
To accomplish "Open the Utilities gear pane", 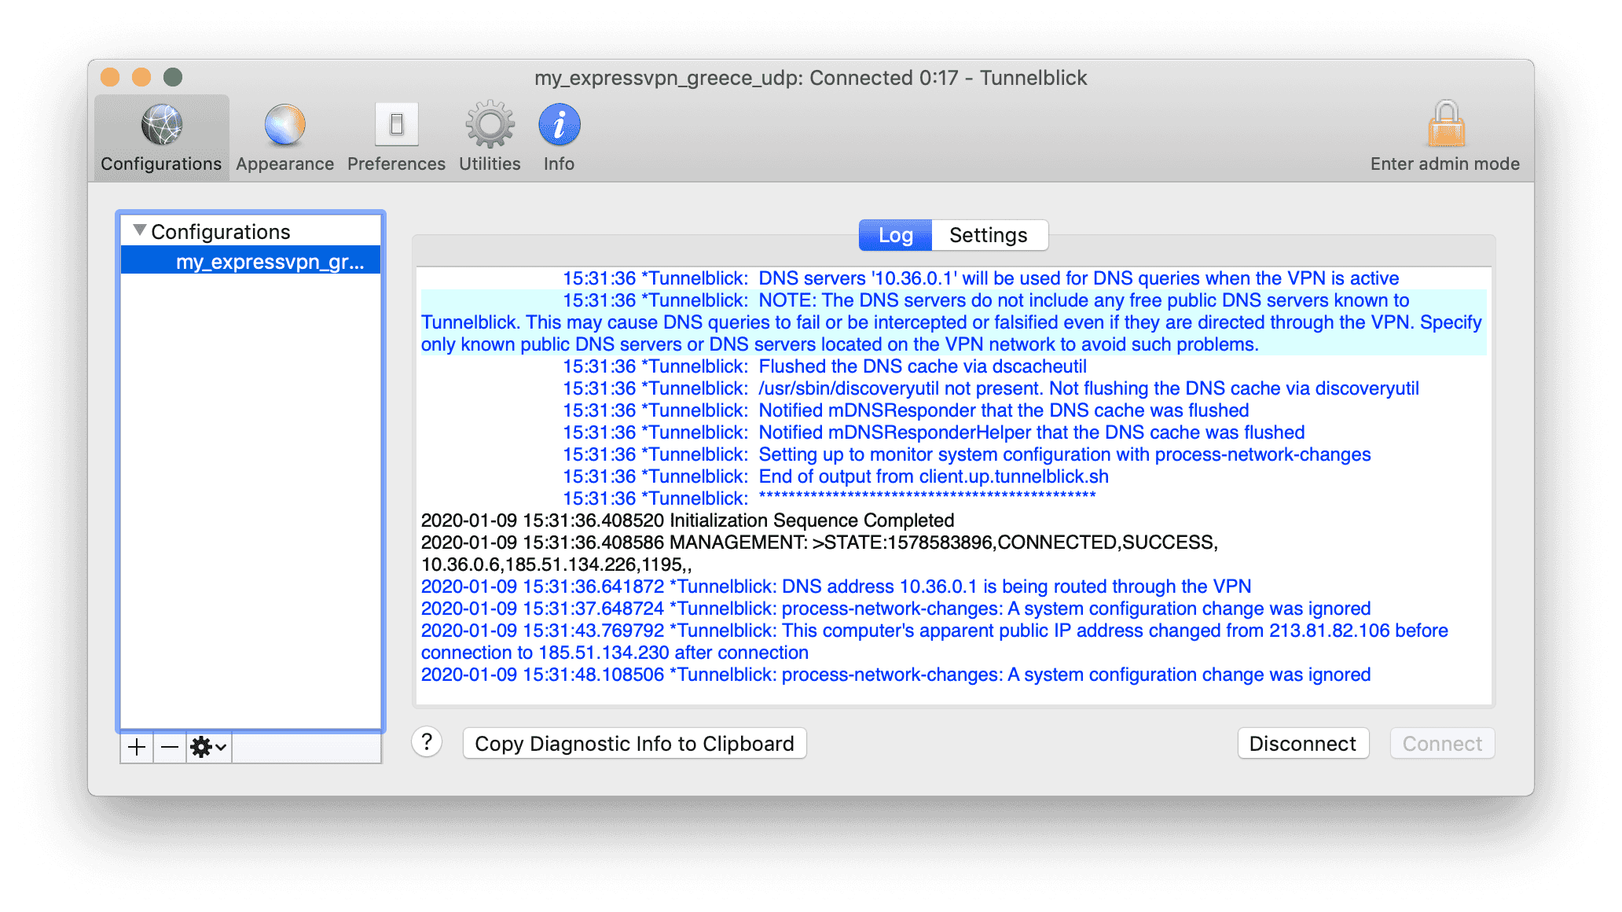I will coord(490,138).
